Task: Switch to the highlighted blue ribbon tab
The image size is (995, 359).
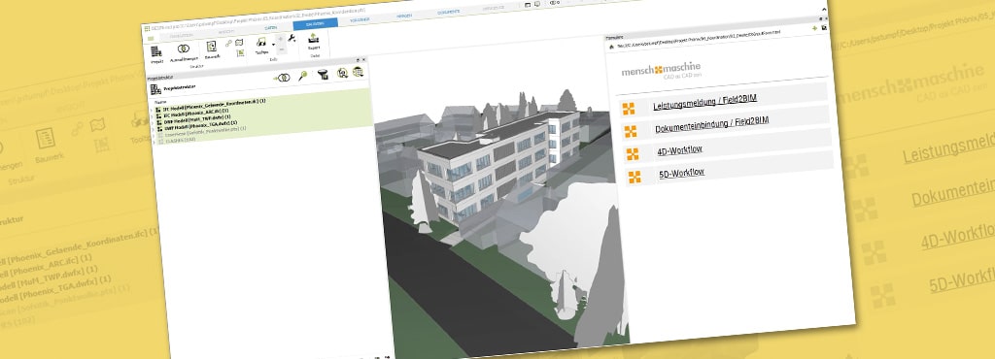Action: pos(316,24)
